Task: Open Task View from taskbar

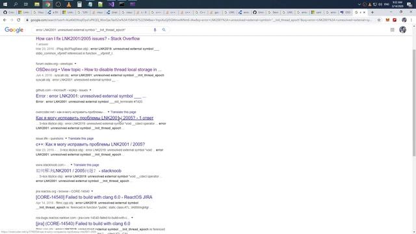Action: (x=26, y=4)
